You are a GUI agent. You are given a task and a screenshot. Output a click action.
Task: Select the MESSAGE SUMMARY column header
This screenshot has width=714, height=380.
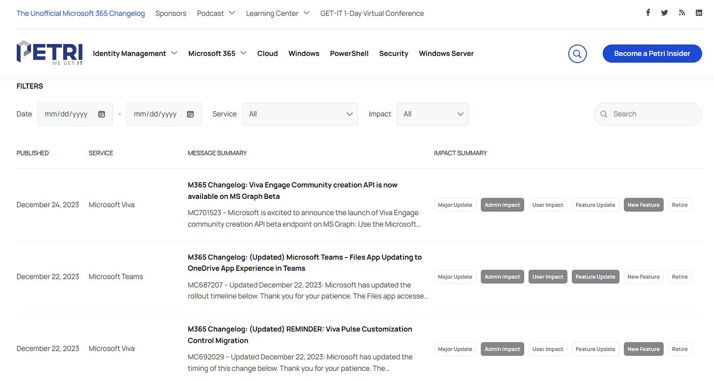coord(217,153)
